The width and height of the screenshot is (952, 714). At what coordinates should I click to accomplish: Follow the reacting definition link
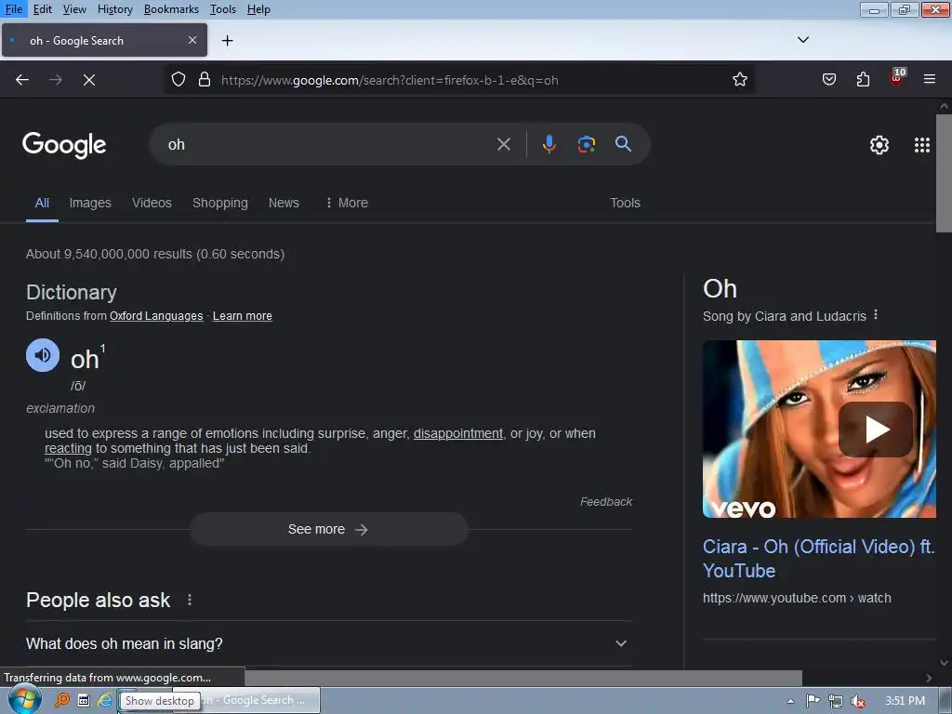pos(68,448)
